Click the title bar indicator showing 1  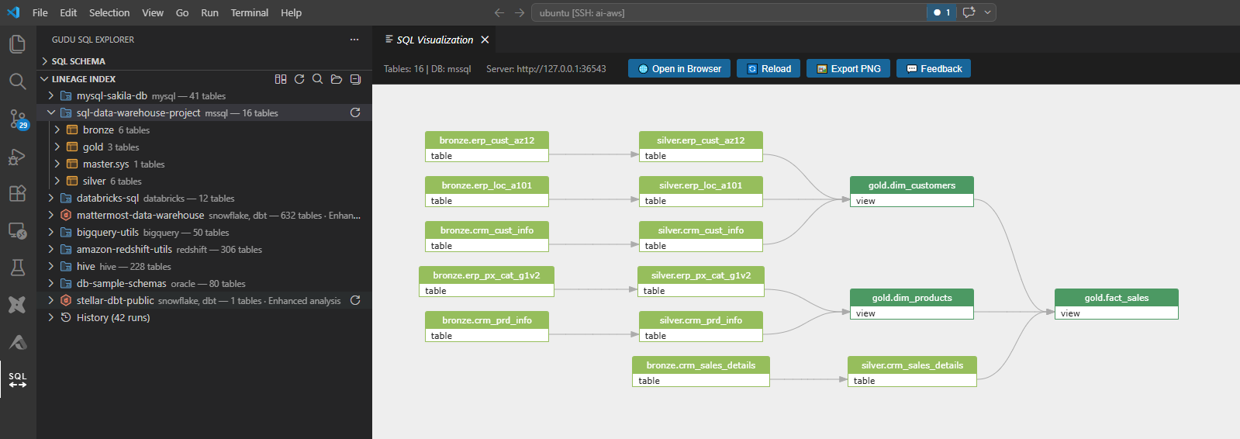[941, 12]
